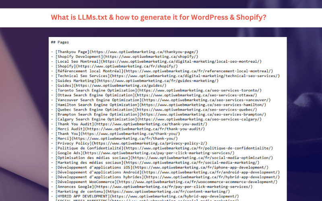
Task: Select the [Guides] guides URL line
Action: tap(109, 86)
